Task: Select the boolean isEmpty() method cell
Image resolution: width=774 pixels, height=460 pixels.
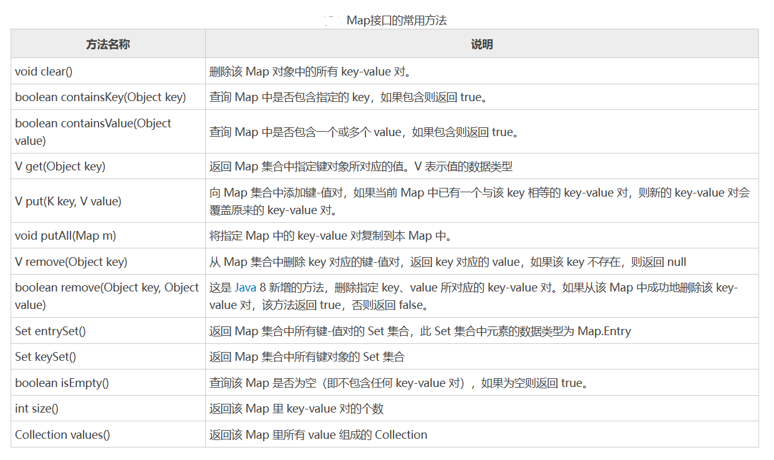Action: click(62, 383)
